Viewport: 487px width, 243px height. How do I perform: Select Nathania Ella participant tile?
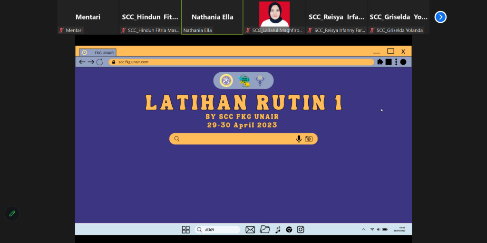coord(212,17)
